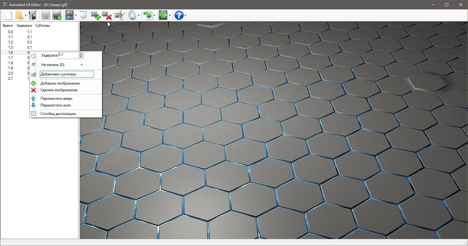Open the film strip dropdown arrow
Image resolution: width=468 pixels, height=246 pixels.
pos(76,15)
